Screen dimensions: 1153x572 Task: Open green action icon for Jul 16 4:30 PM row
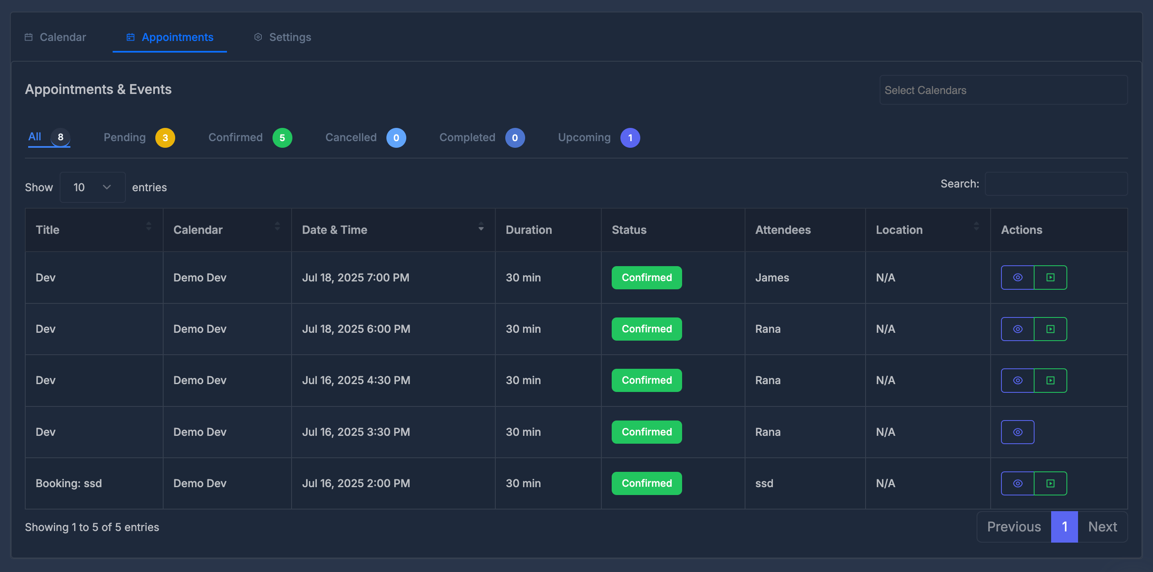[1050, 381]
